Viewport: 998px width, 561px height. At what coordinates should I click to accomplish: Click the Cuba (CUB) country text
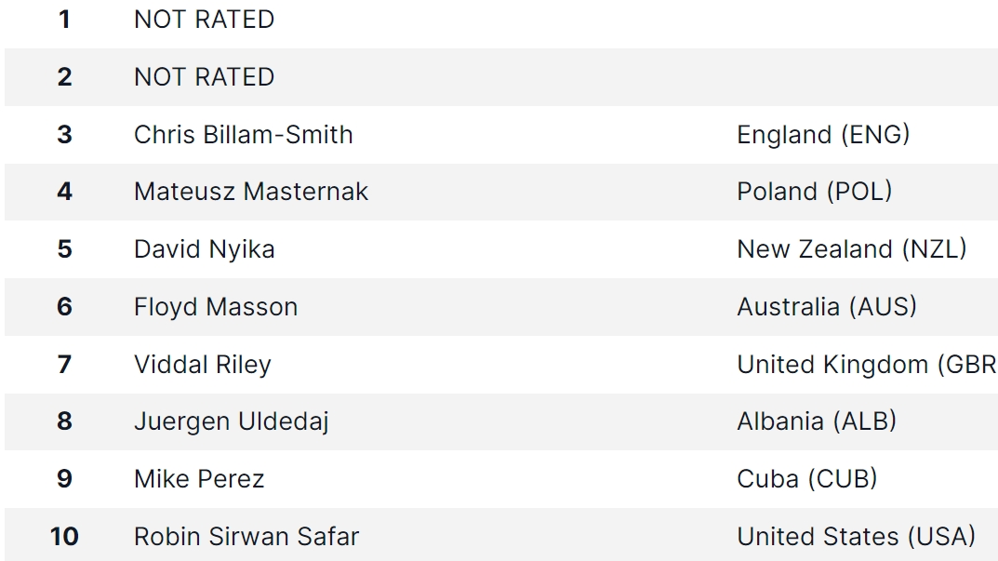click(807, 479)
